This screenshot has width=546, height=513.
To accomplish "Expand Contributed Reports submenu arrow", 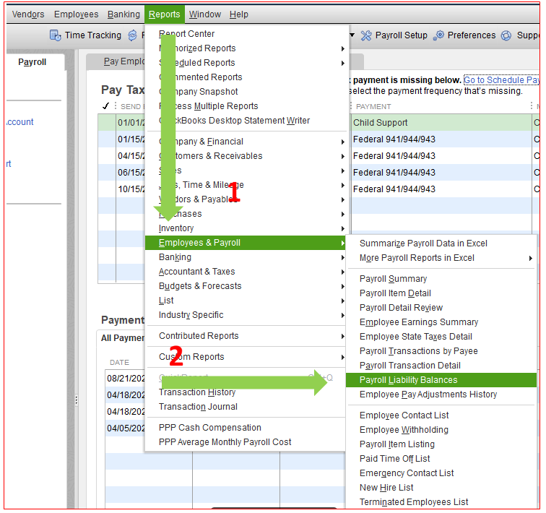I will pos(342,337).
